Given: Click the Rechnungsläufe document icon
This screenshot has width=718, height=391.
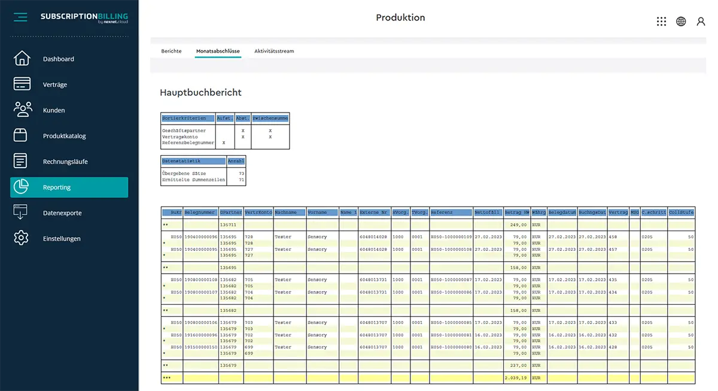Looking at the screenshot, I should (x=21, y=161).
